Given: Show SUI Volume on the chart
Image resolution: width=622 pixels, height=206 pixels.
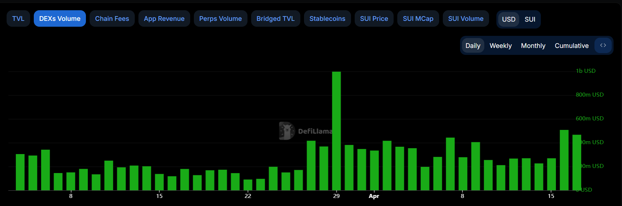Looking at the screenshot, I should point(466,19).
